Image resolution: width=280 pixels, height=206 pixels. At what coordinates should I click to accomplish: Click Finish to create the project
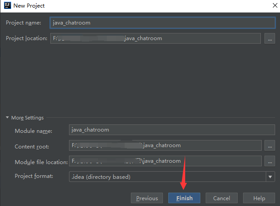pyautogui.click(x=184, y=198)
